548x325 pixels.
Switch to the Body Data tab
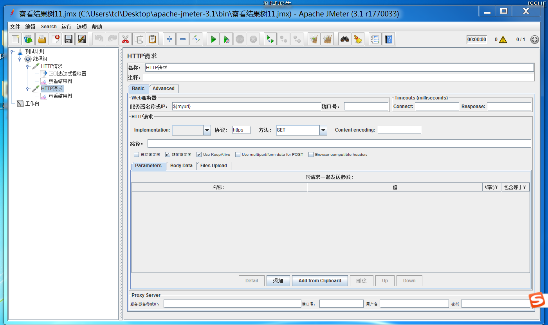(181, 166)
